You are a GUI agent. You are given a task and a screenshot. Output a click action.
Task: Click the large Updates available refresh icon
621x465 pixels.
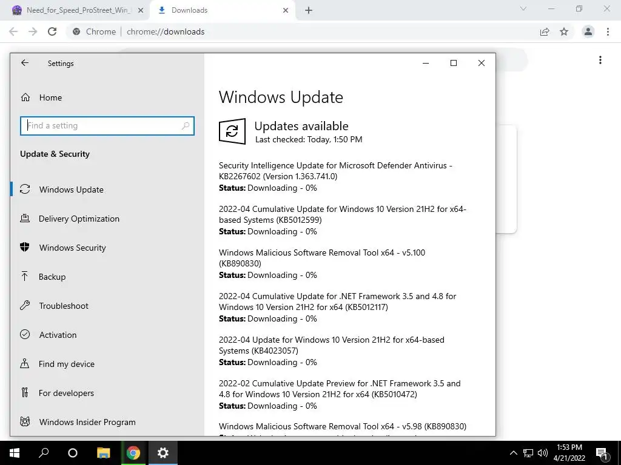[x=232, y=131]
